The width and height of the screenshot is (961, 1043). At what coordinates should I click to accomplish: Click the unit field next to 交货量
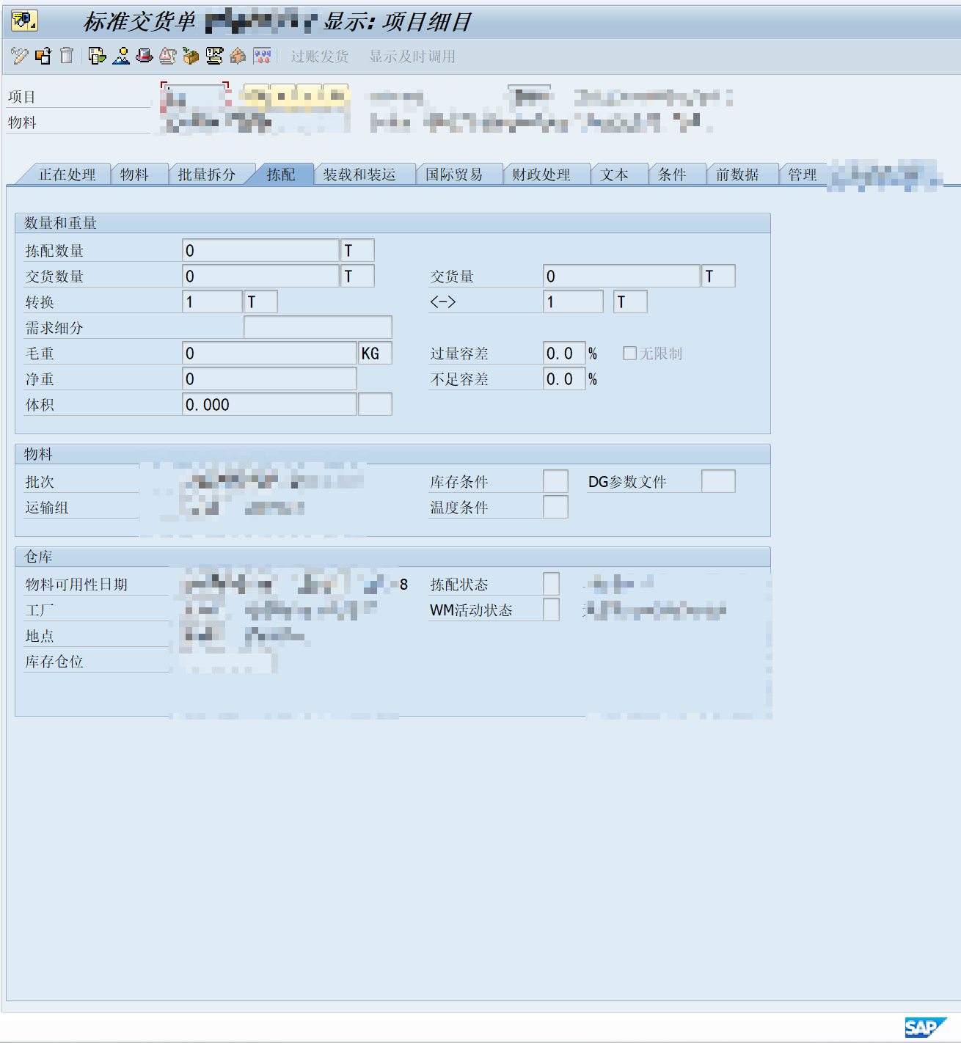(x=719, y=277)
